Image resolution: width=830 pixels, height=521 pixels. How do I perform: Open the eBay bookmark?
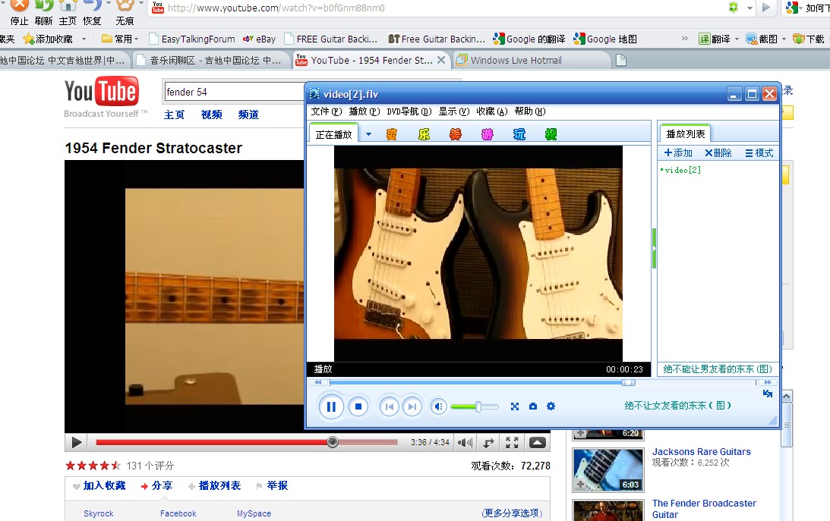pos(260,39)
